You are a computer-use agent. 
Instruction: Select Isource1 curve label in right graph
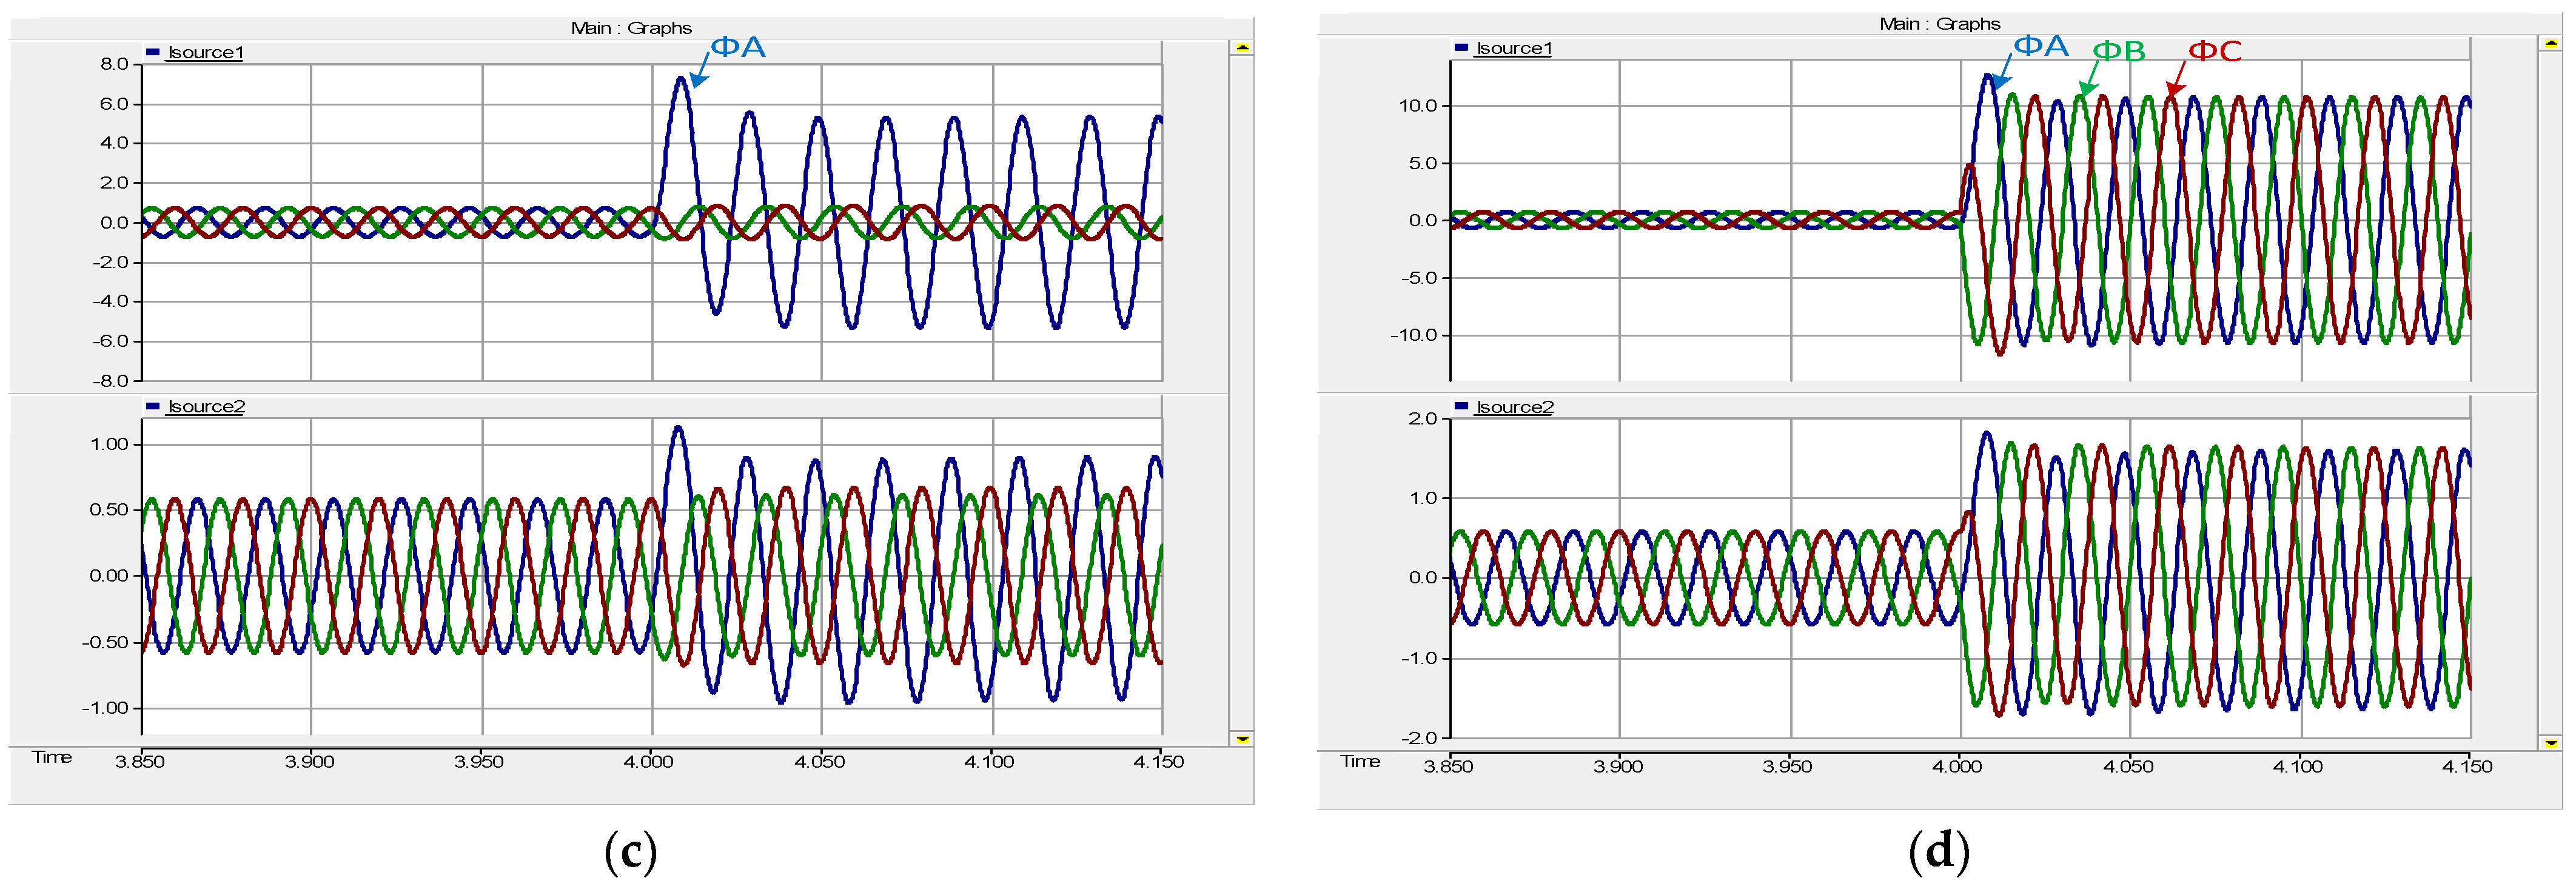pos(1514,49)
